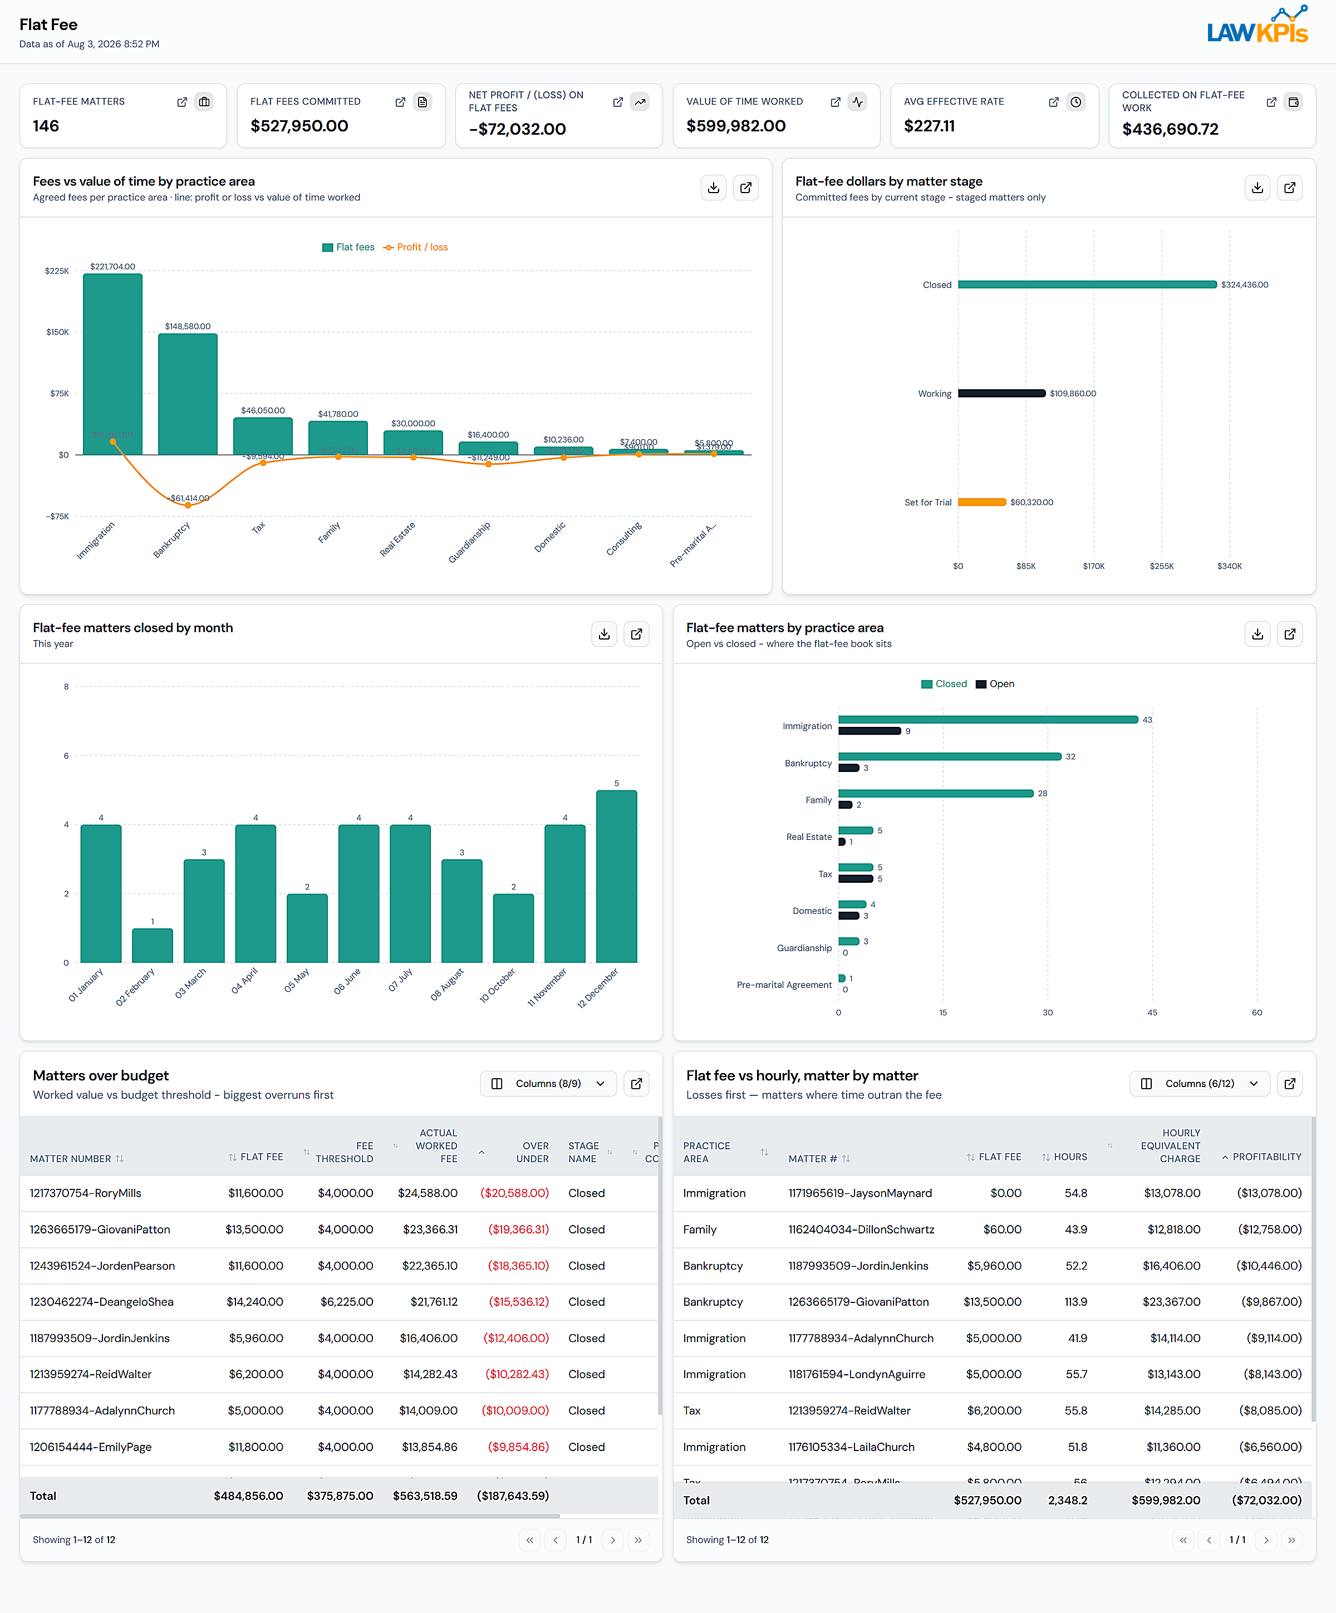
Task: Download Fees vs value of time chart
Action: click(x=714, y=188)
